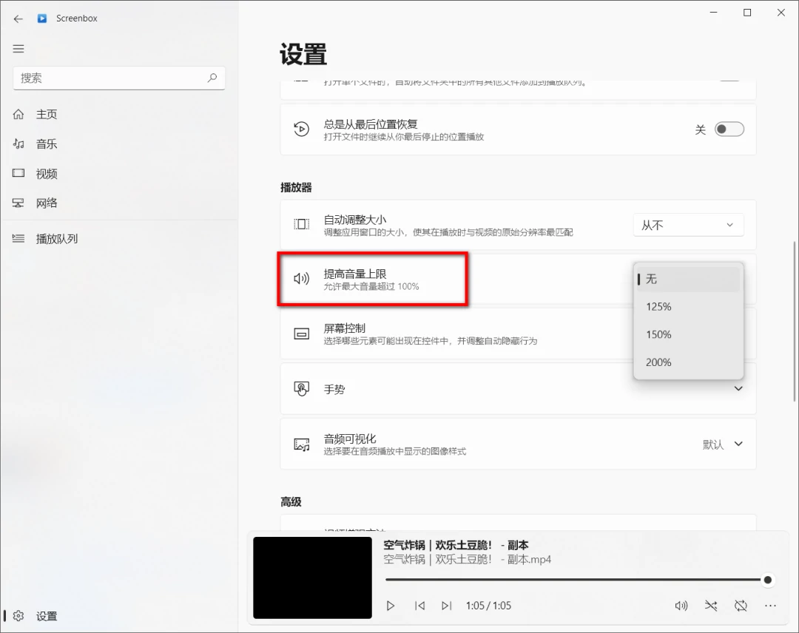Click the play button in the player bar

click(391, 606)
